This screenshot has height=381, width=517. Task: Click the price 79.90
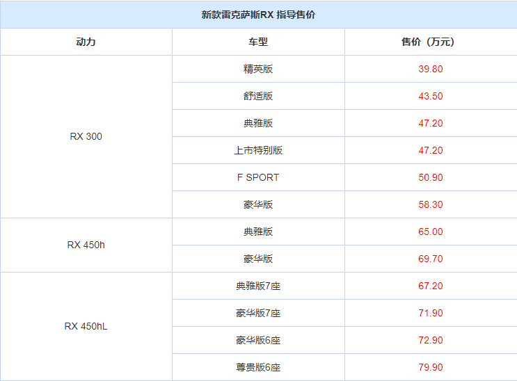(431, 367)
